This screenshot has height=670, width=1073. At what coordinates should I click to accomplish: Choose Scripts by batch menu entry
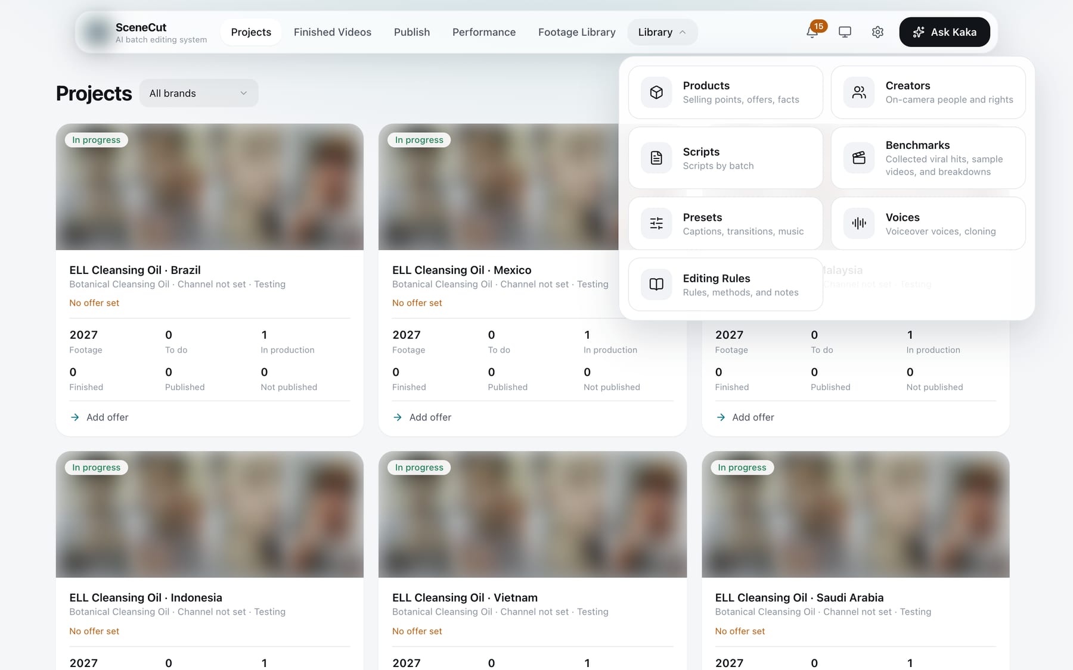tap(725, 158)
